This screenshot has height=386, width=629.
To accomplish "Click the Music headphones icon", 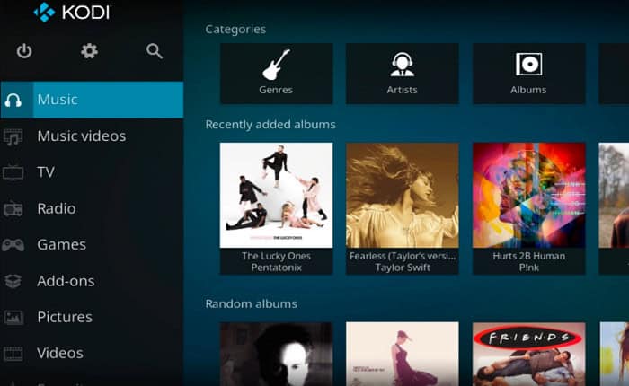I will point(13,101).
